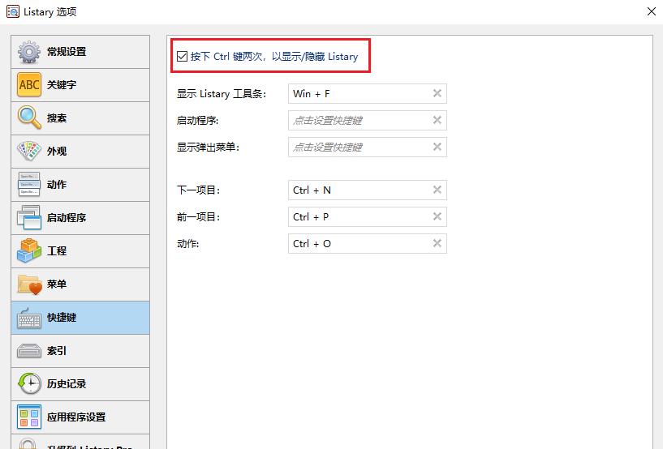Viewport: 663px width, 449px height.
Task: Click the 前一项目 label
Action: click(x=198, y=217)
